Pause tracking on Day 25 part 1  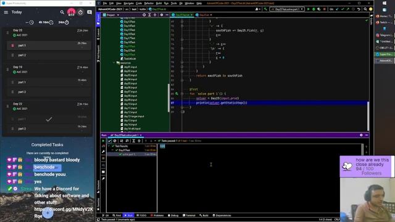[x=12, y=46]
